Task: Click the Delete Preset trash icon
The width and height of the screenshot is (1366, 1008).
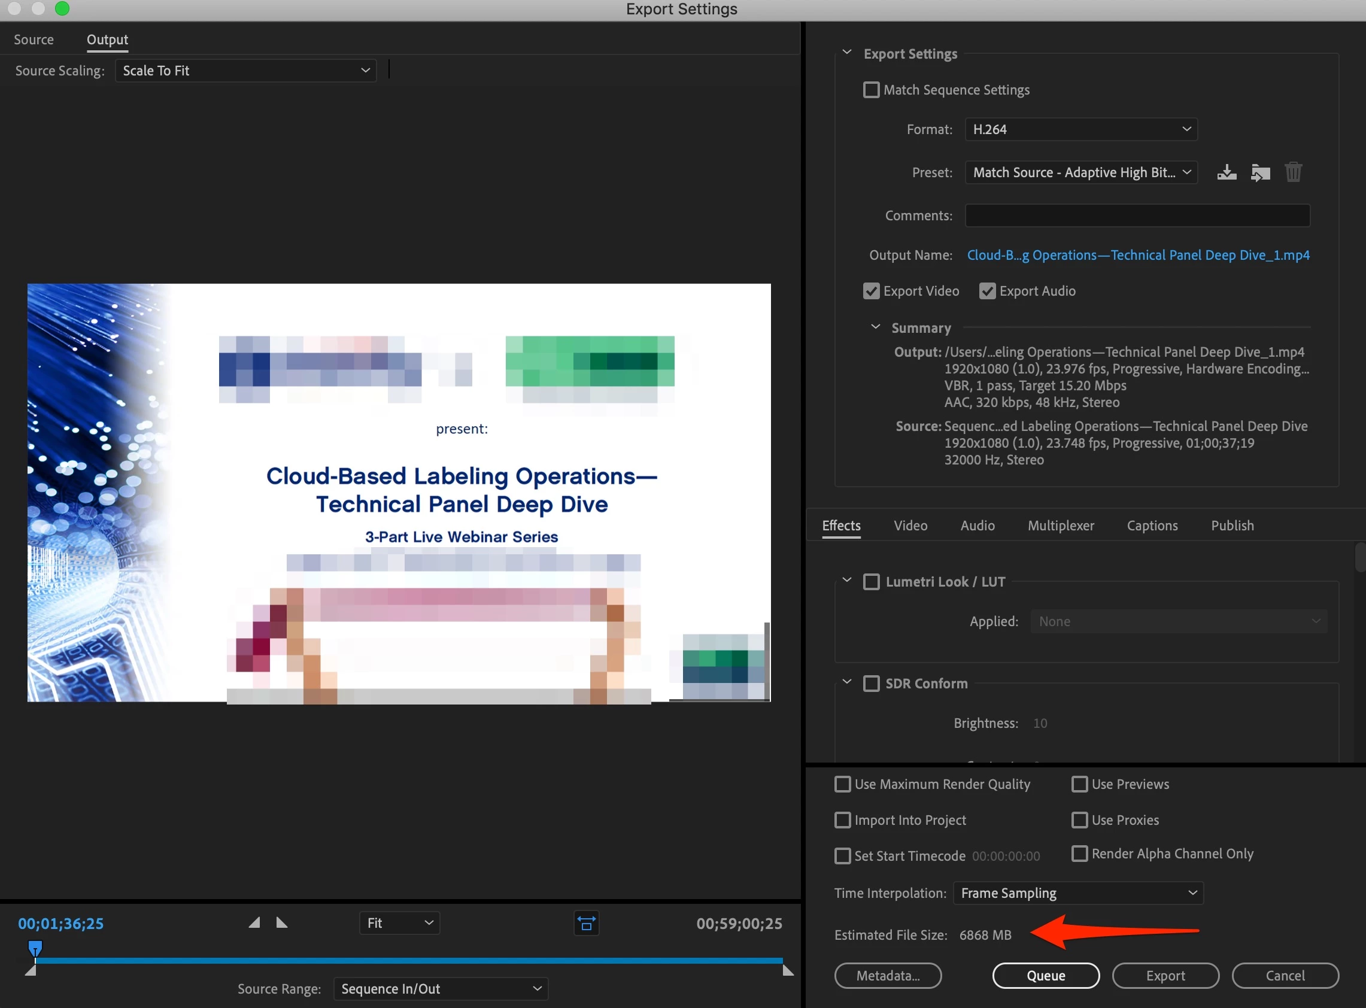Action: click(x=1293, y=172)
